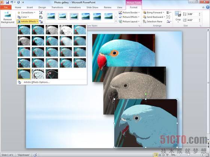210x157 pixels.
Task: Click the Save icon in Quick Access Toolbar
Action: coord(7,2)
